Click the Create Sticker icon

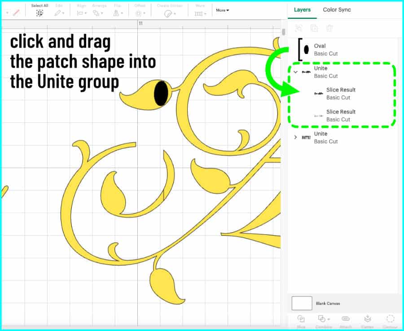tap(168, 13)
